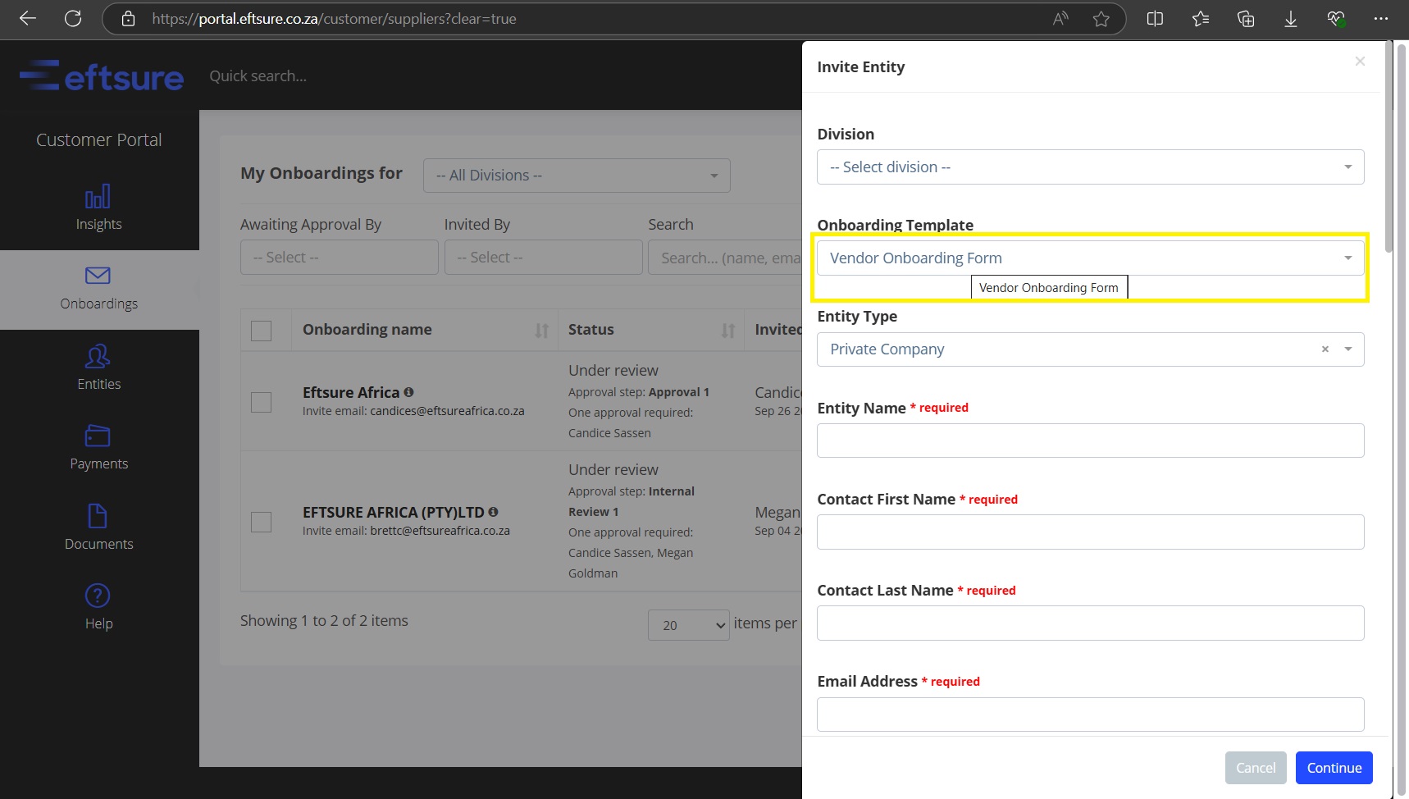Click the Cancel button
This screenshot has height=799, width=1409.
coord(1255,768)
